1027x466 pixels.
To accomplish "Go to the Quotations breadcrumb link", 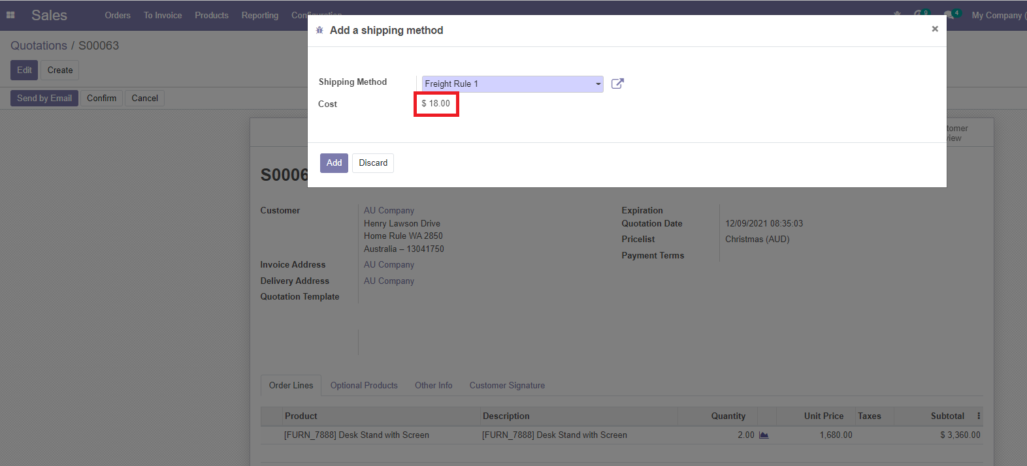I will pyautogui.click(x=39, y=46).
